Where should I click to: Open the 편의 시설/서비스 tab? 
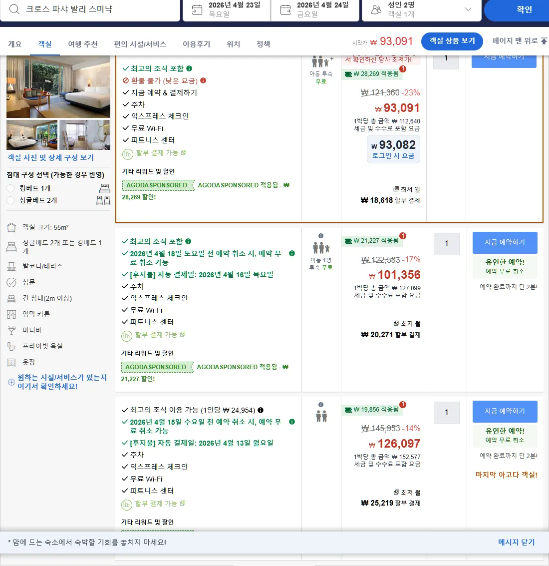[140, 44]
